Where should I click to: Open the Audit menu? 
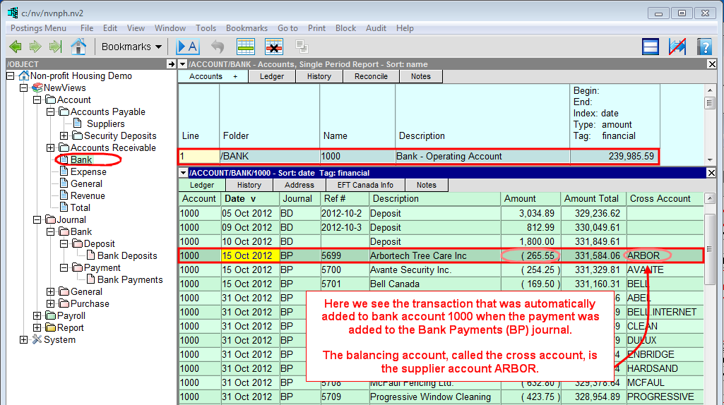coord(376,28)
